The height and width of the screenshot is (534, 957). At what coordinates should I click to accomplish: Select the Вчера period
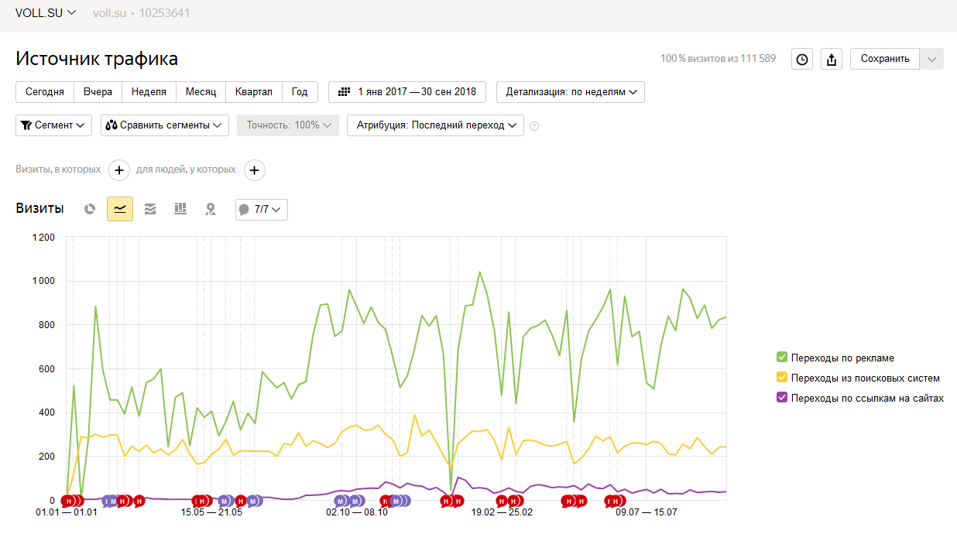(98, 92)
